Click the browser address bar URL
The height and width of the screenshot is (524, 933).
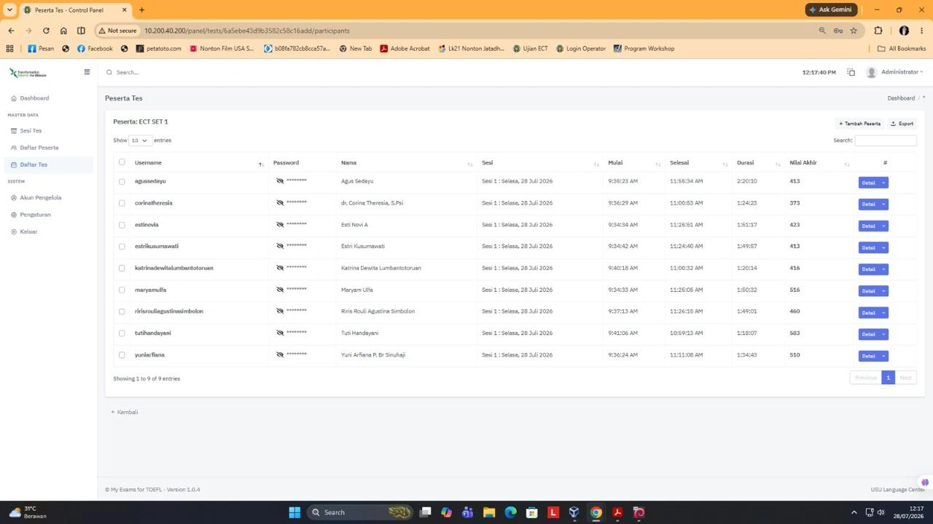[247, 31]
